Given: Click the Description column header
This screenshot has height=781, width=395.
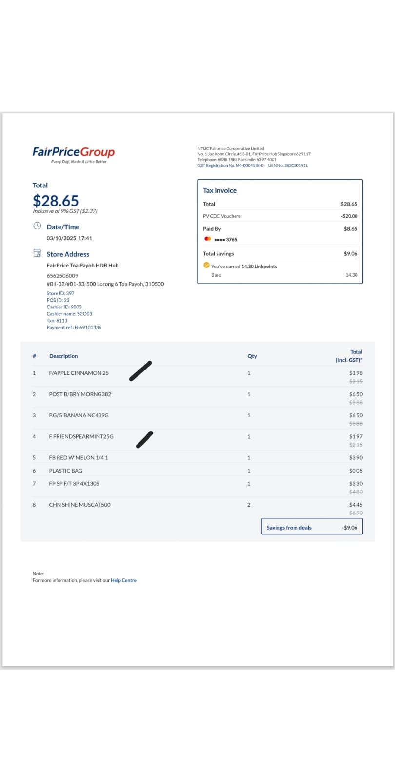Looking at the screenshot, I should (63, 356).
